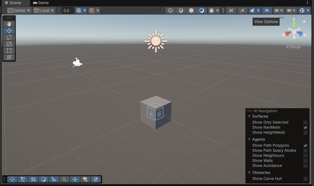
Task: Switch to the Game tab
Action: (x=41, y=3)
